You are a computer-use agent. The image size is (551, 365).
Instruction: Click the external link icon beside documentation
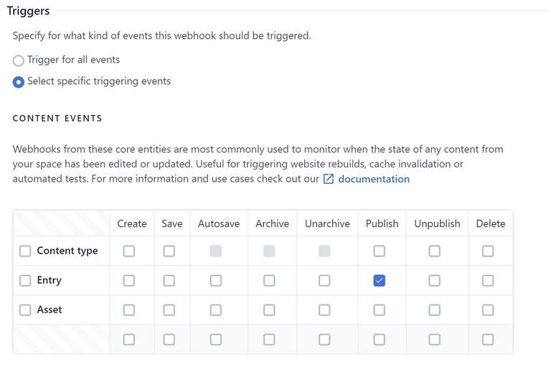click(329, 179)
